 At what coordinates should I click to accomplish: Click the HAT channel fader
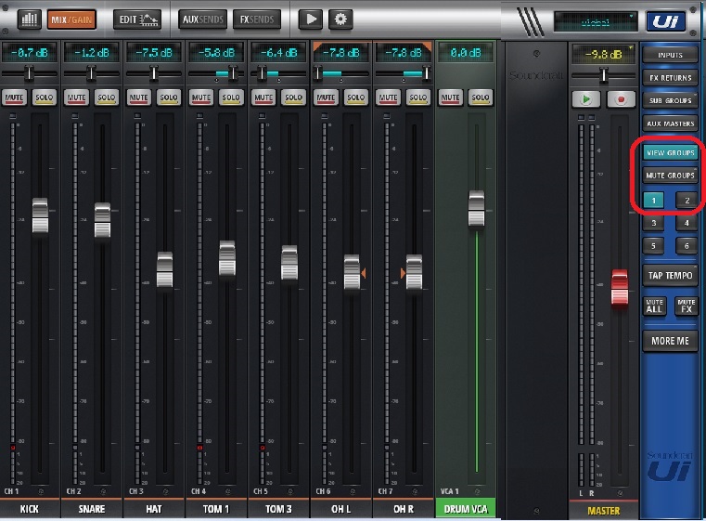point(165,269)
